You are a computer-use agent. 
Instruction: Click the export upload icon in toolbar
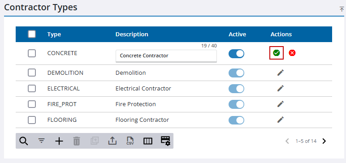[x=112, y=141]
